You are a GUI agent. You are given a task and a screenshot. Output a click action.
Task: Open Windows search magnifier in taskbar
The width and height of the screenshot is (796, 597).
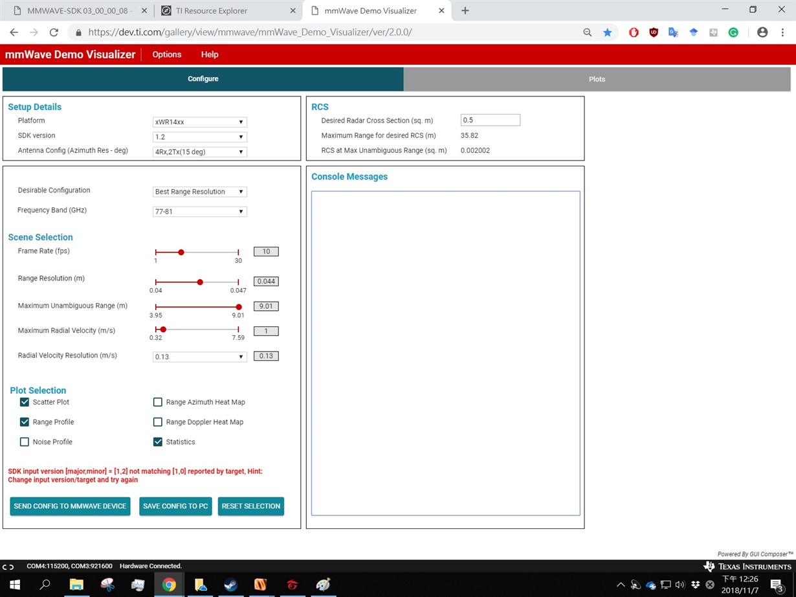tap(45, 585)
